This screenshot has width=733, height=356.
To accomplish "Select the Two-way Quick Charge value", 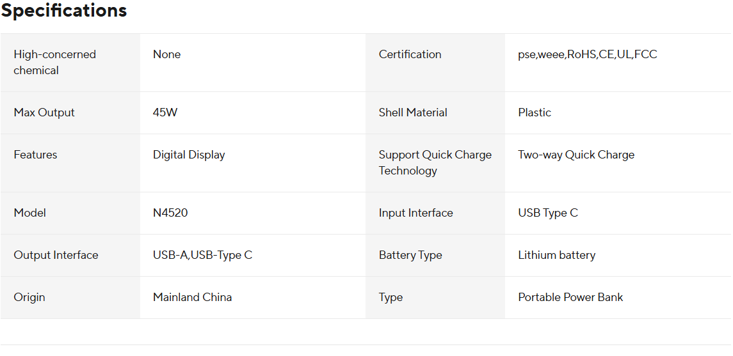I will point(576,155).
